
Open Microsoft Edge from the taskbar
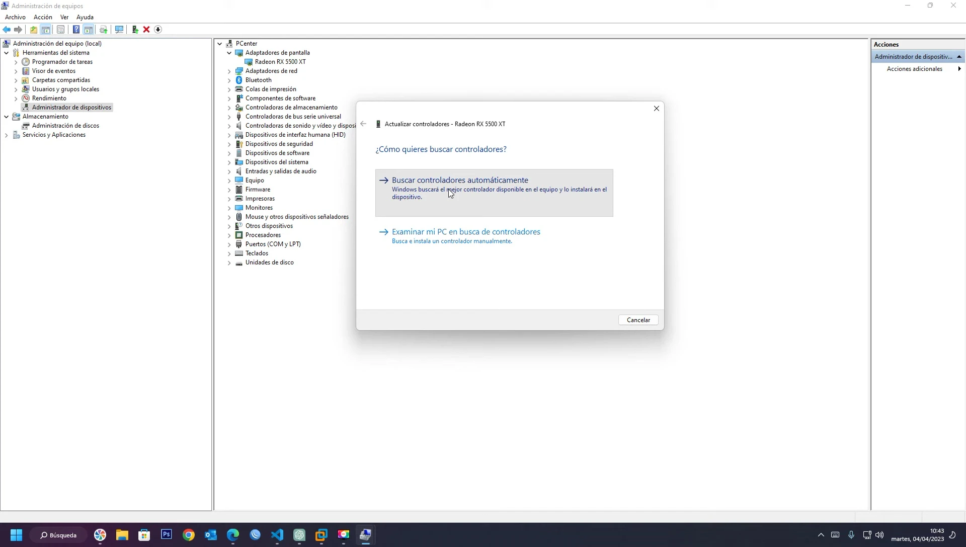point(233,535)
